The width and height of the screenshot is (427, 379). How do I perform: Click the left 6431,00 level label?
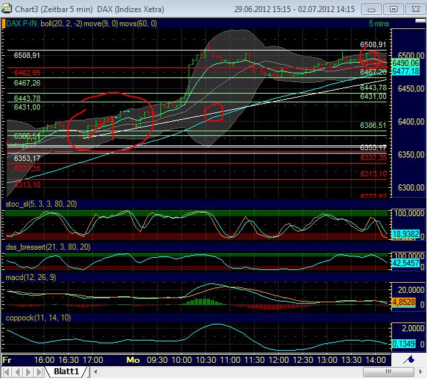(27, 107)
